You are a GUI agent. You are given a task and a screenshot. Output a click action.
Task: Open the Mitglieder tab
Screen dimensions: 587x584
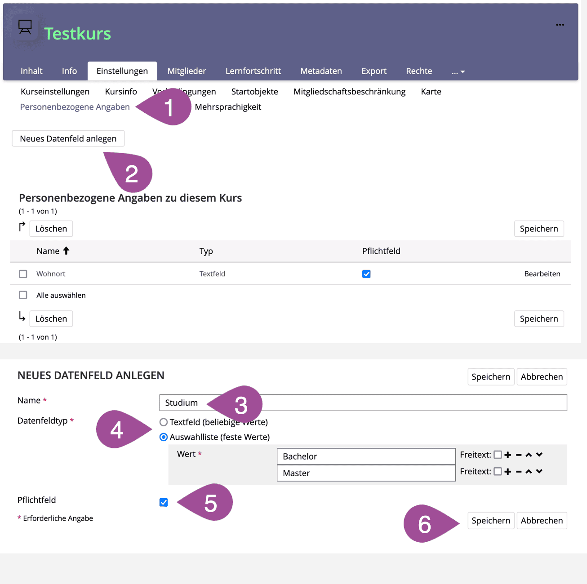tap(187, 71)
